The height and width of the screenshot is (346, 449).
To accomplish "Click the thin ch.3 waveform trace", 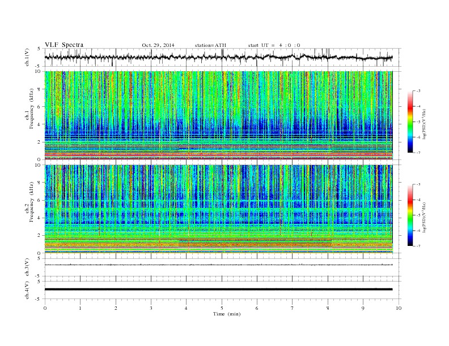I will [218, 265].
